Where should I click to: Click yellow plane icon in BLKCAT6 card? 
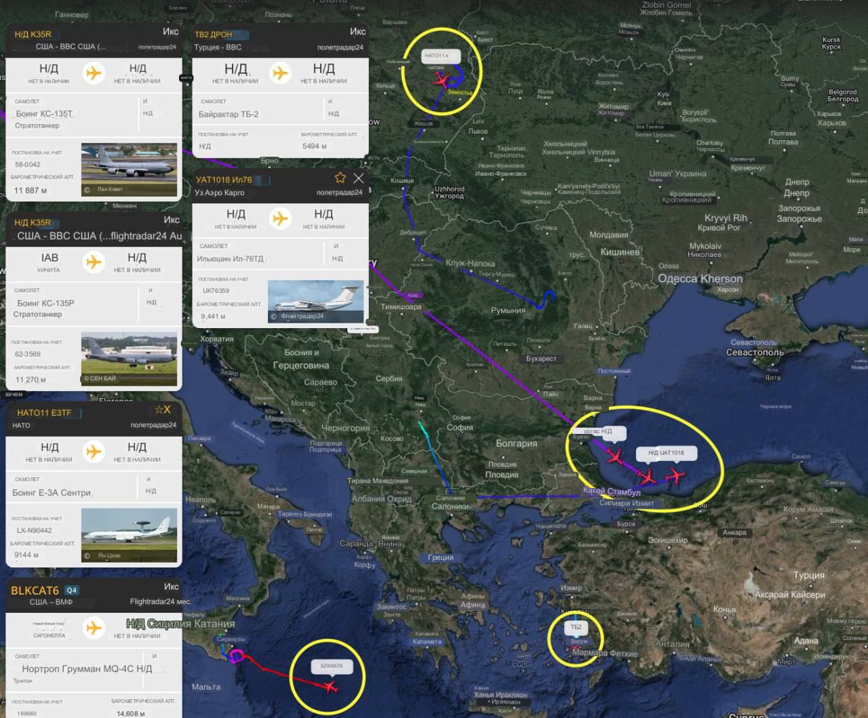coord(94,628)
